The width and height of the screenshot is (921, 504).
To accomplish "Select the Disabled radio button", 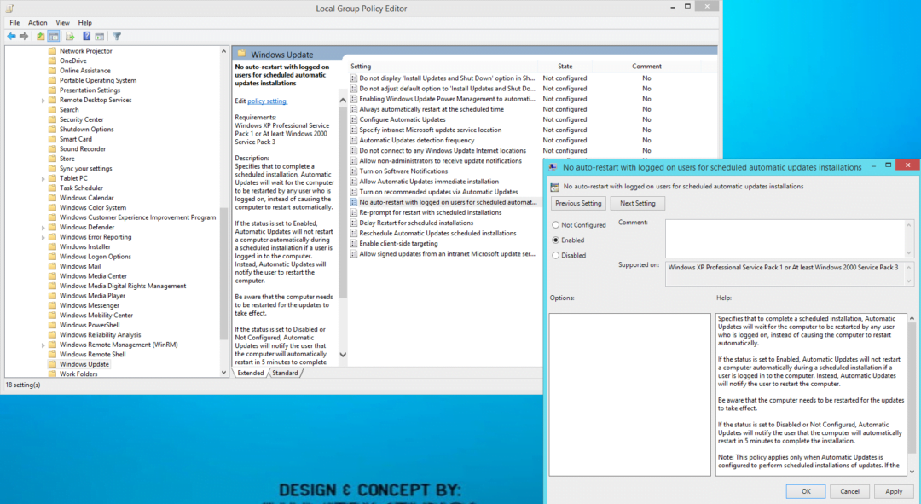I will (554, 255).
